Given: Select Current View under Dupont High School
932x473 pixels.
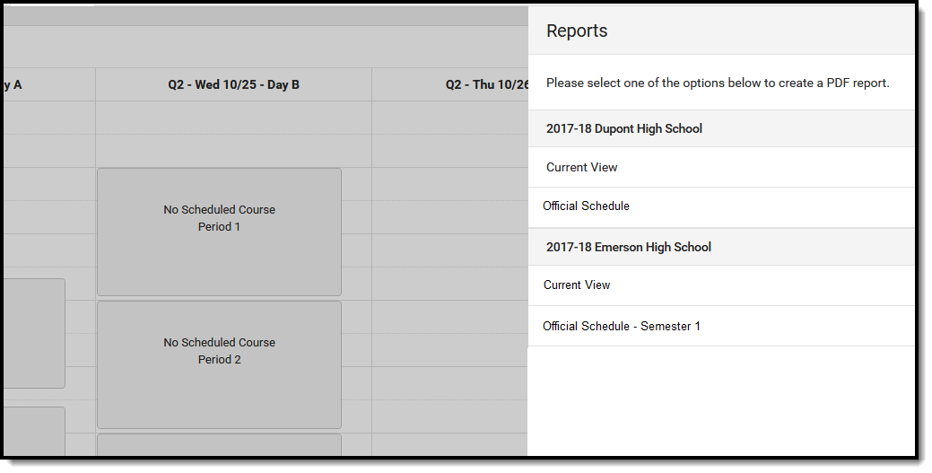Looking at the screenshot, I should tap(581, 167).
